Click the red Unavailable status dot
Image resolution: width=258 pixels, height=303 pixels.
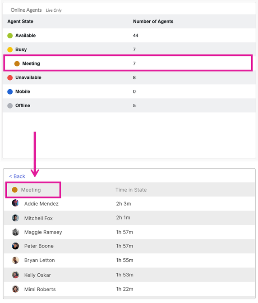(10, 78)
